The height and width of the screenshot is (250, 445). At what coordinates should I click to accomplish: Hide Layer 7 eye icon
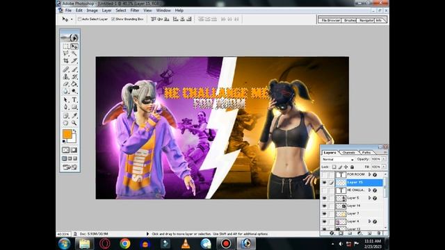[325, 214]
